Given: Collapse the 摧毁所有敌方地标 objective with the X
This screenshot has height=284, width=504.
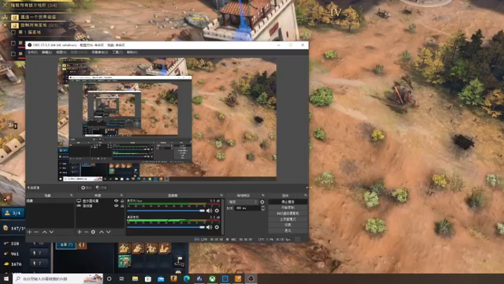Looking at the screenshot, I should click(5, 5).
